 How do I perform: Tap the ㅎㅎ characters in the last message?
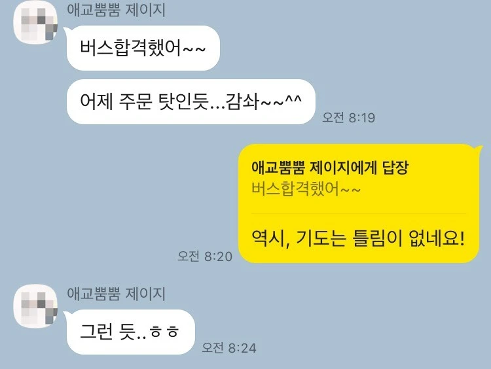164,332
